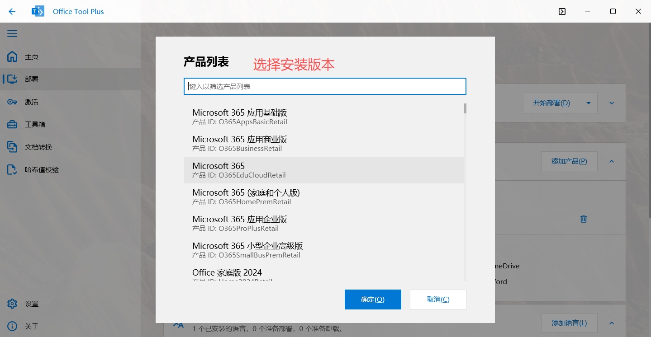Confirm with the 确定(O) button

tap(373, 300)
